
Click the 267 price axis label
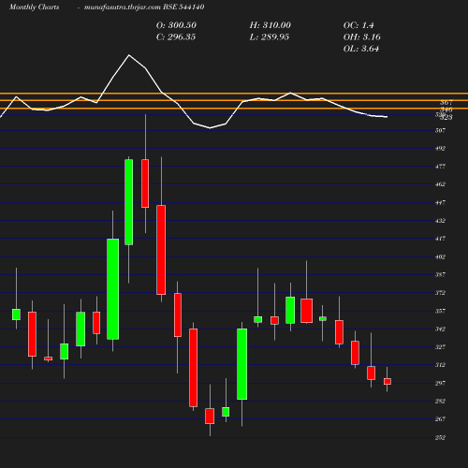[440, 419]
